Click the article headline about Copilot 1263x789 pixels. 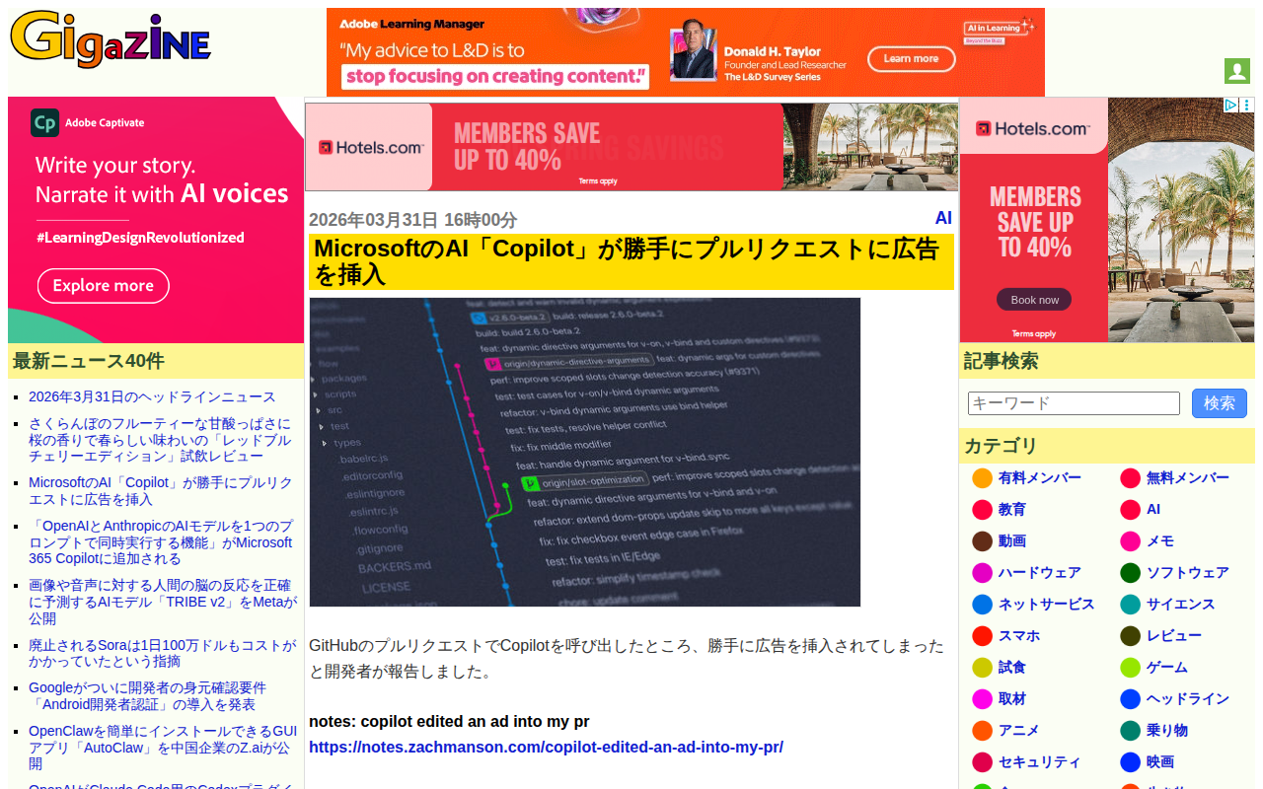coord(631,261)
